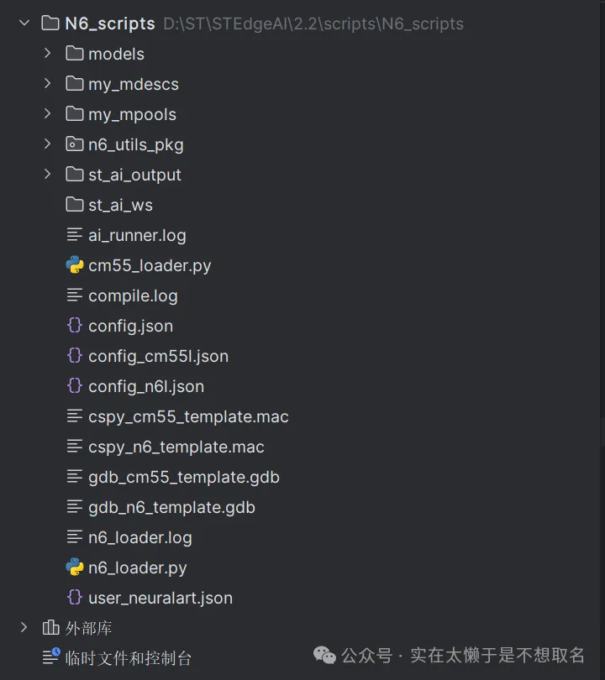Click the Python icon beside cm55_loader.py
605x680 pixels.
click(x=75, y=265)
